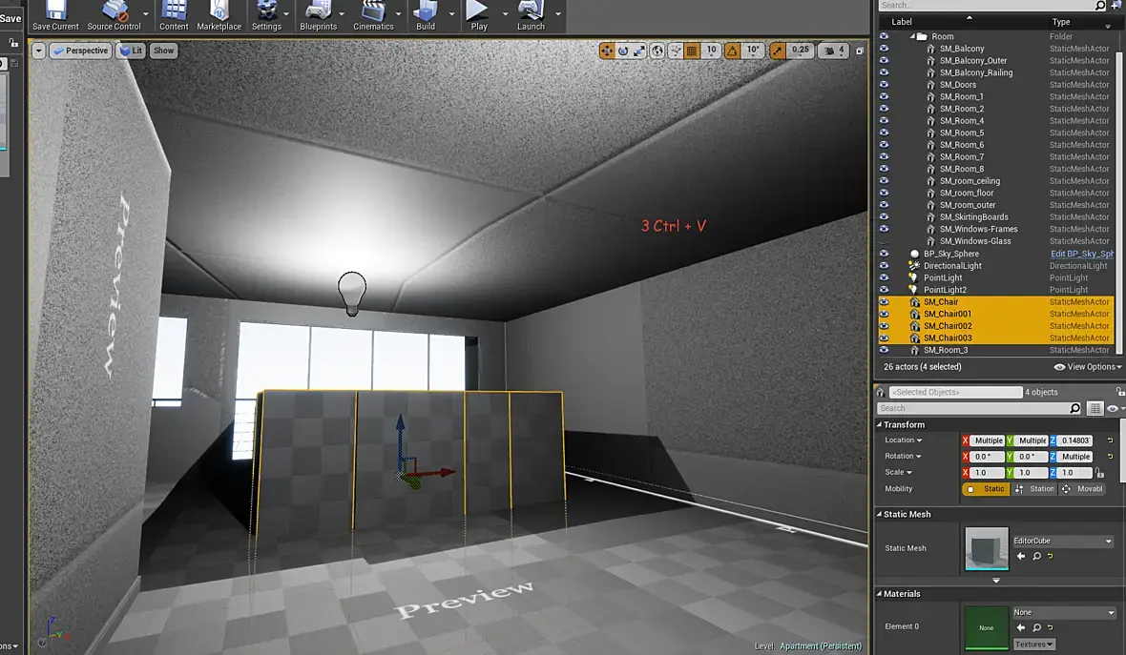The image size is (1126, 655).
Task: Click the Details panel search field
Action: [x=979, y=408]
